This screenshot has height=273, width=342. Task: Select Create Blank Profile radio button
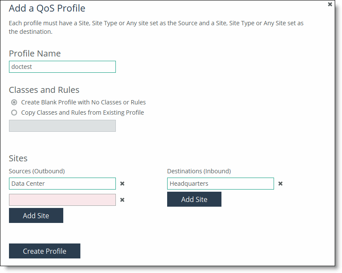click(14, 102)
